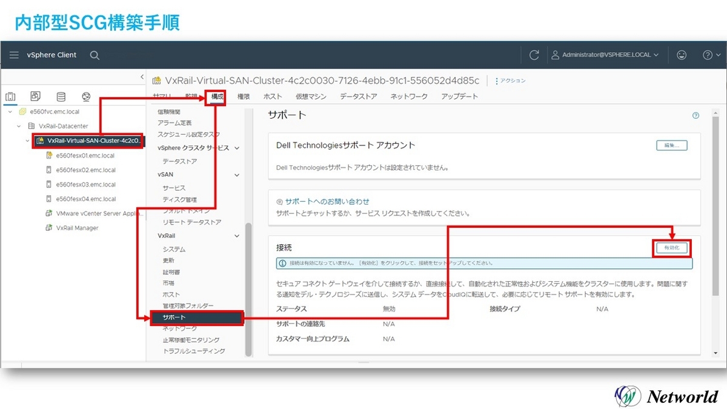The width and height of the screenshot is (727, 409).
Task: Switch to VMs and Templates inventory icon
Action: pos(35,96)
